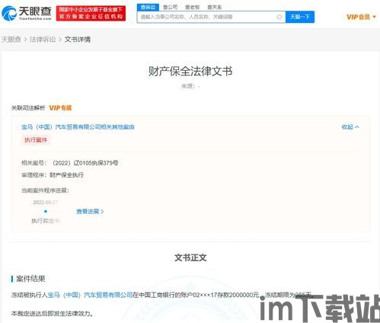Switch to the 查关系 search tab
380x323 pixels.
click(x=215, y=7)
